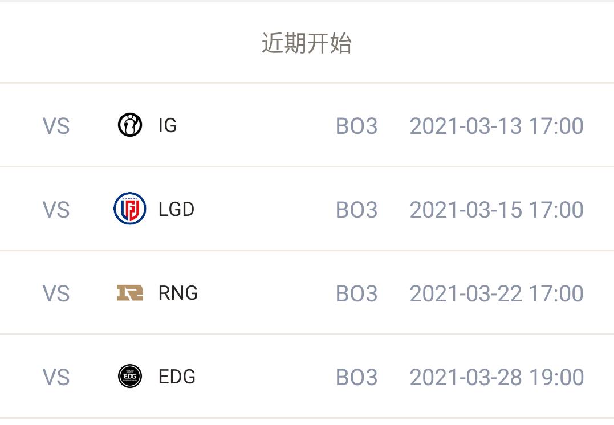Image resolution: width=614 pixels, height=425 pixels.
Task: Click the EDG team logo
Action: [x=130, y=377]
